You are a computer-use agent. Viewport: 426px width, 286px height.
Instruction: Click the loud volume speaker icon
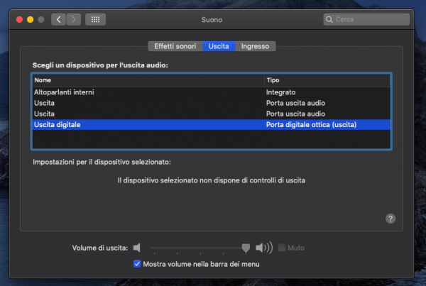tap(264, 248)
